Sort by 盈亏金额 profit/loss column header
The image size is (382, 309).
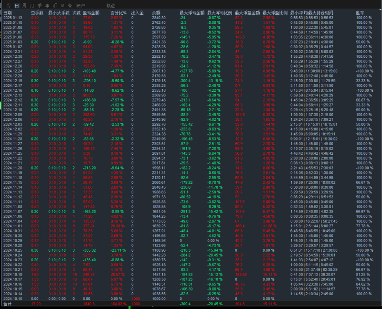pyautogui.click(x=90, y=12)
